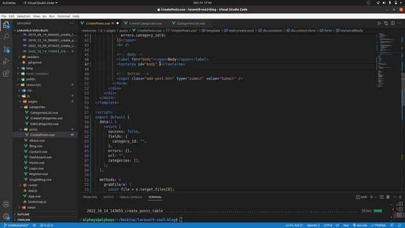The width and height of the screenshot is (405, 228).
Task: Expand the node_modules folder
Action: coord(37,73)
